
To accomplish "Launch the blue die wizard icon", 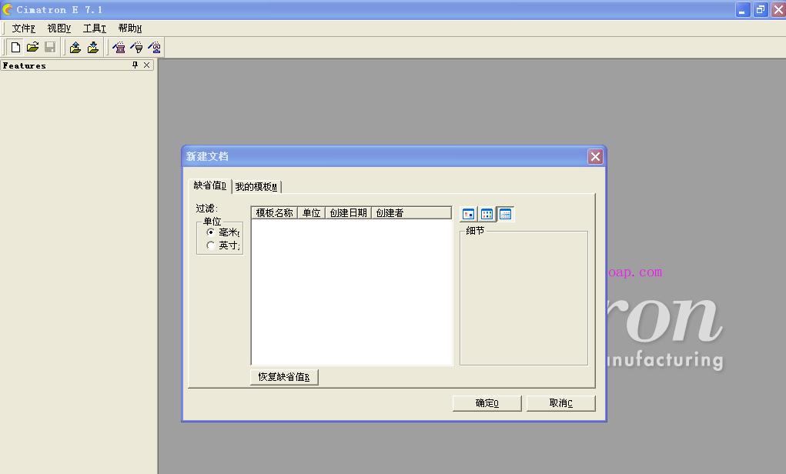I will pyautogui.click(x=155, y=48).
